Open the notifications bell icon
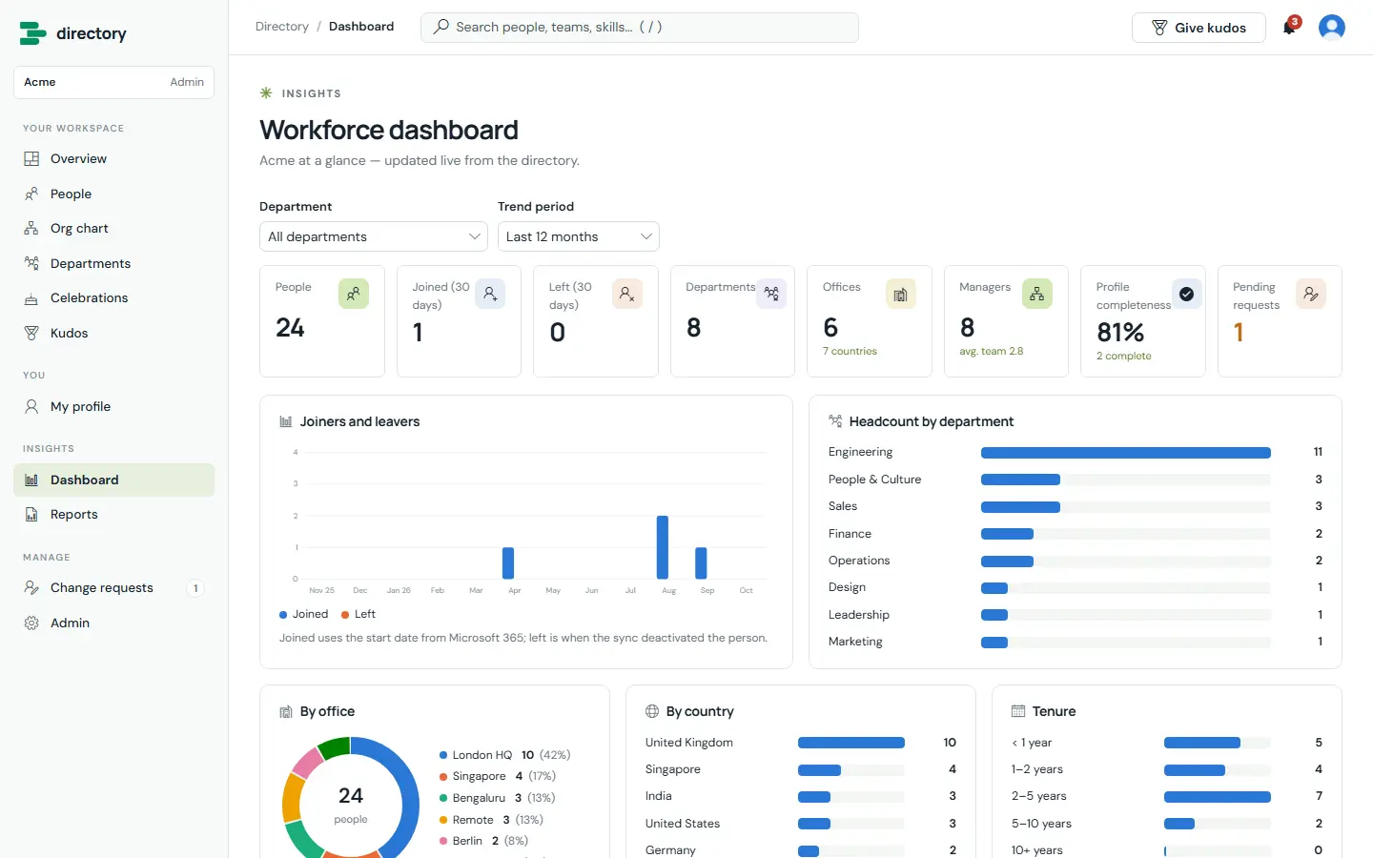Screen dimensions: 1373x858 click(x=1289, y=28)
